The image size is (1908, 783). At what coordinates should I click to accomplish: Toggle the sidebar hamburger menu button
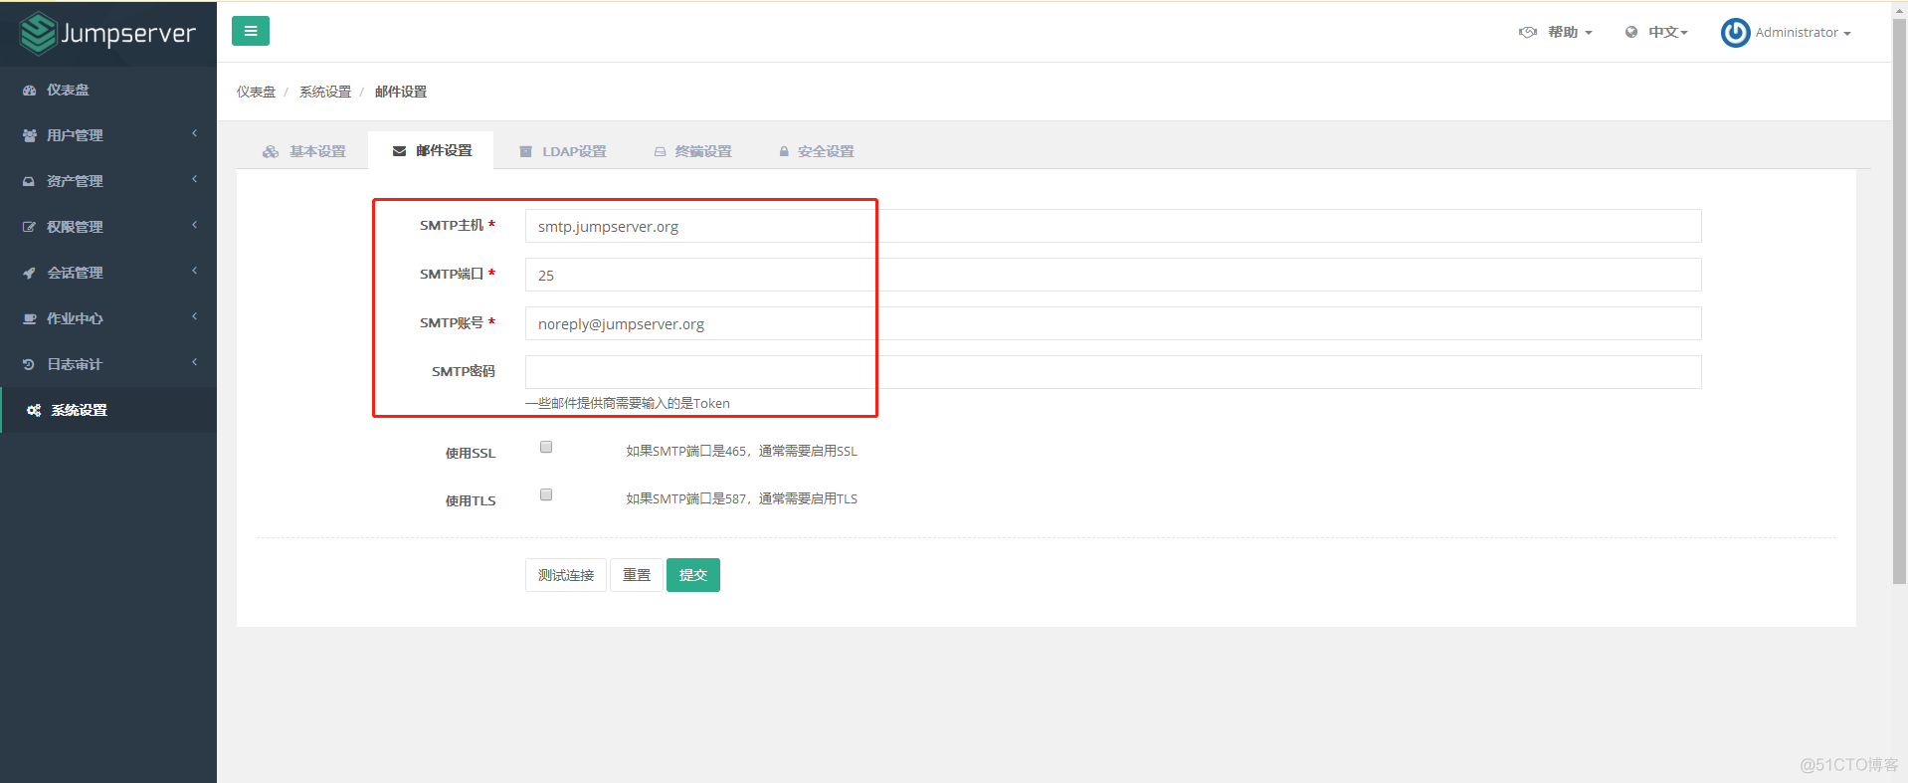[251, 31]
